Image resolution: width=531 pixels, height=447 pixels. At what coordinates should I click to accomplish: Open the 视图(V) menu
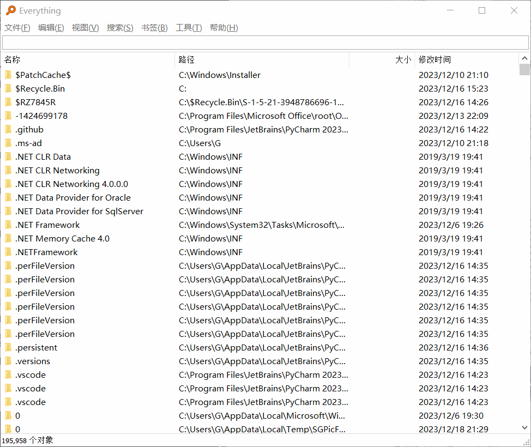point(86,28)
